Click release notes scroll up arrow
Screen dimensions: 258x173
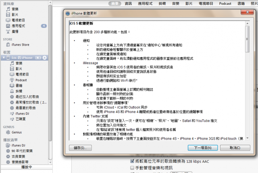pyautogui.click(x=247, y=23)
